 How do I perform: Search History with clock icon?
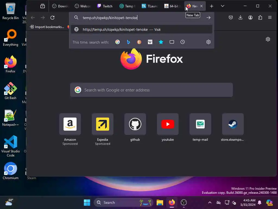pos(183,42)
